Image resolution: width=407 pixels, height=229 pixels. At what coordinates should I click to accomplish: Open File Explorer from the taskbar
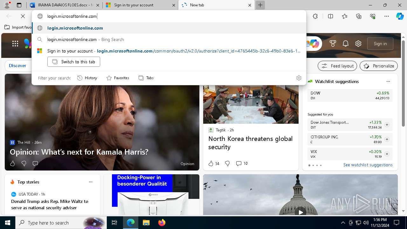click(146, 223)
